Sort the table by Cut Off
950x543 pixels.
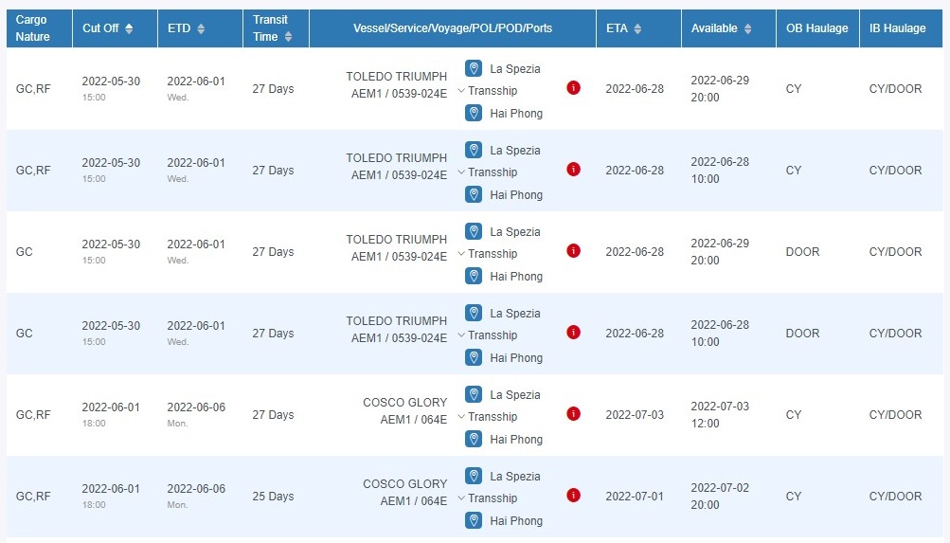tap(129, 28)
